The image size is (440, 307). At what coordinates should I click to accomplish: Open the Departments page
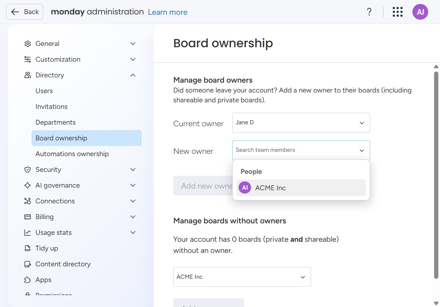tap(55, 122)
